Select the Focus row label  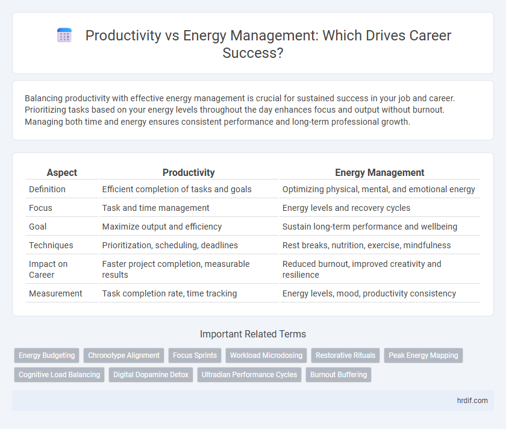tap(40, 208)
